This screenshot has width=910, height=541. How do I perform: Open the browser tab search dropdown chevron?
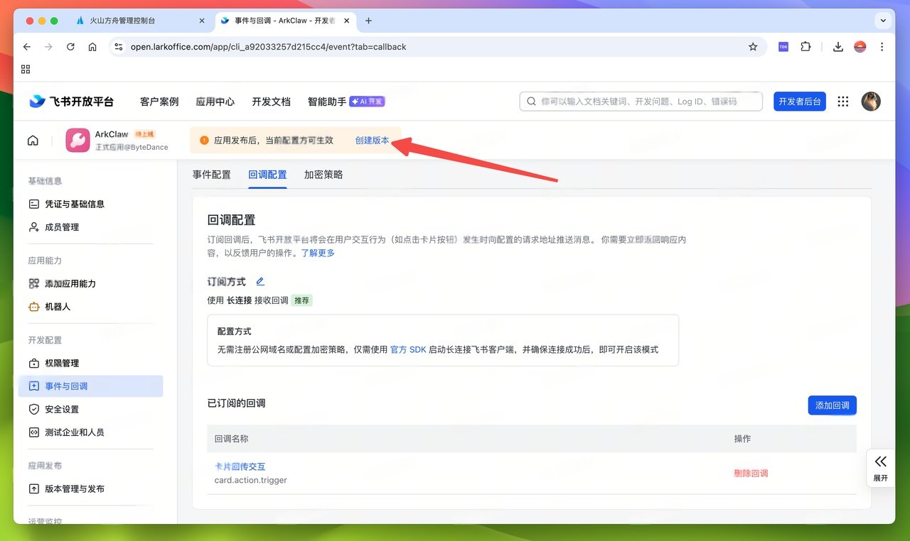tap(883, 21)
